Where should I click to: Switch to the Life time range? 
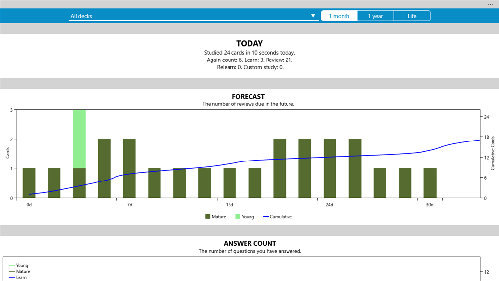click(412, 16)
